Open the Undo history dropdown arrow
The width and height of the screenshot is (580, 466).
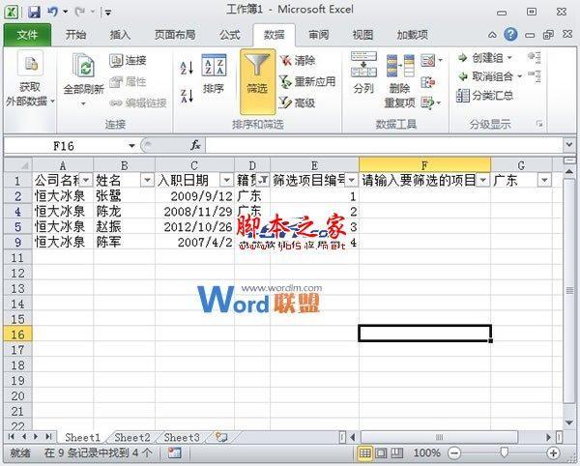click(x=65, y=12)
